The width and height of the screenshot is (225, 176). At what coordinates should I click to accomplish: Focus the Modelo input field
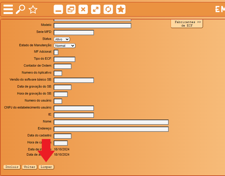pos(93,26)
